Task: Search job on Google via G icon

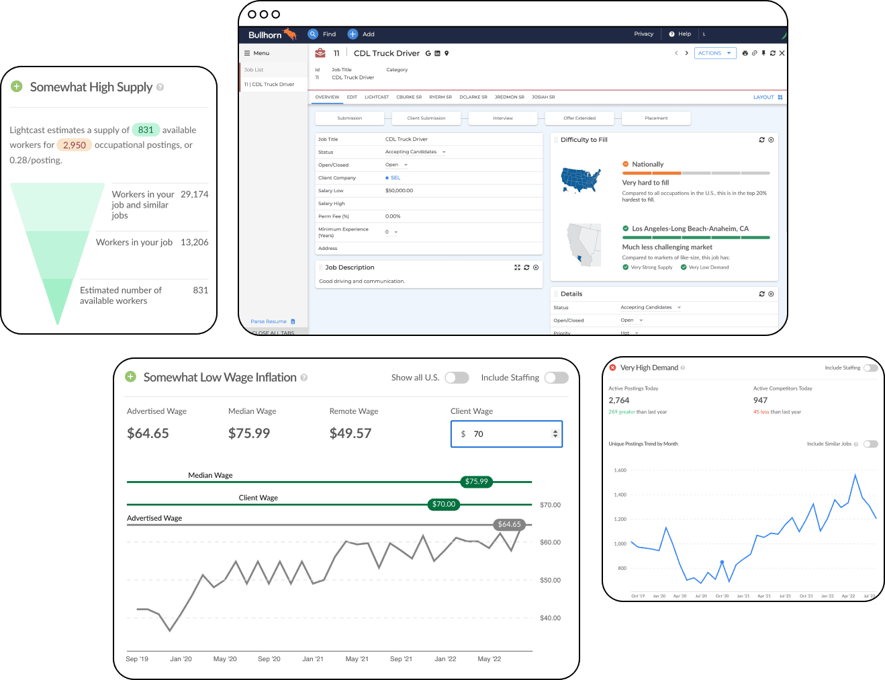Action: click(428, 53)
